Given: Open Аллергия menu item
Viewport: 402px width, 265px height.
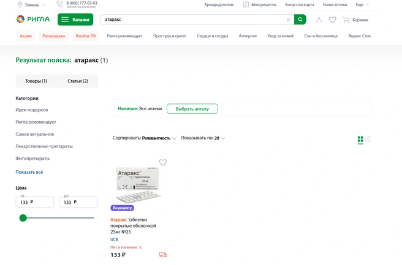Looking at the screenshot, I should 248,36.
